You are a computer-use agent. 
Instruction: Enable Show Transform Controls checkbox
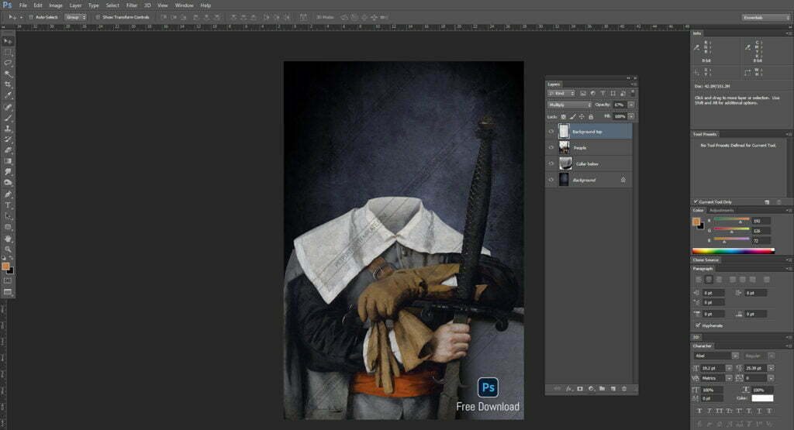(x=98, y=16)
